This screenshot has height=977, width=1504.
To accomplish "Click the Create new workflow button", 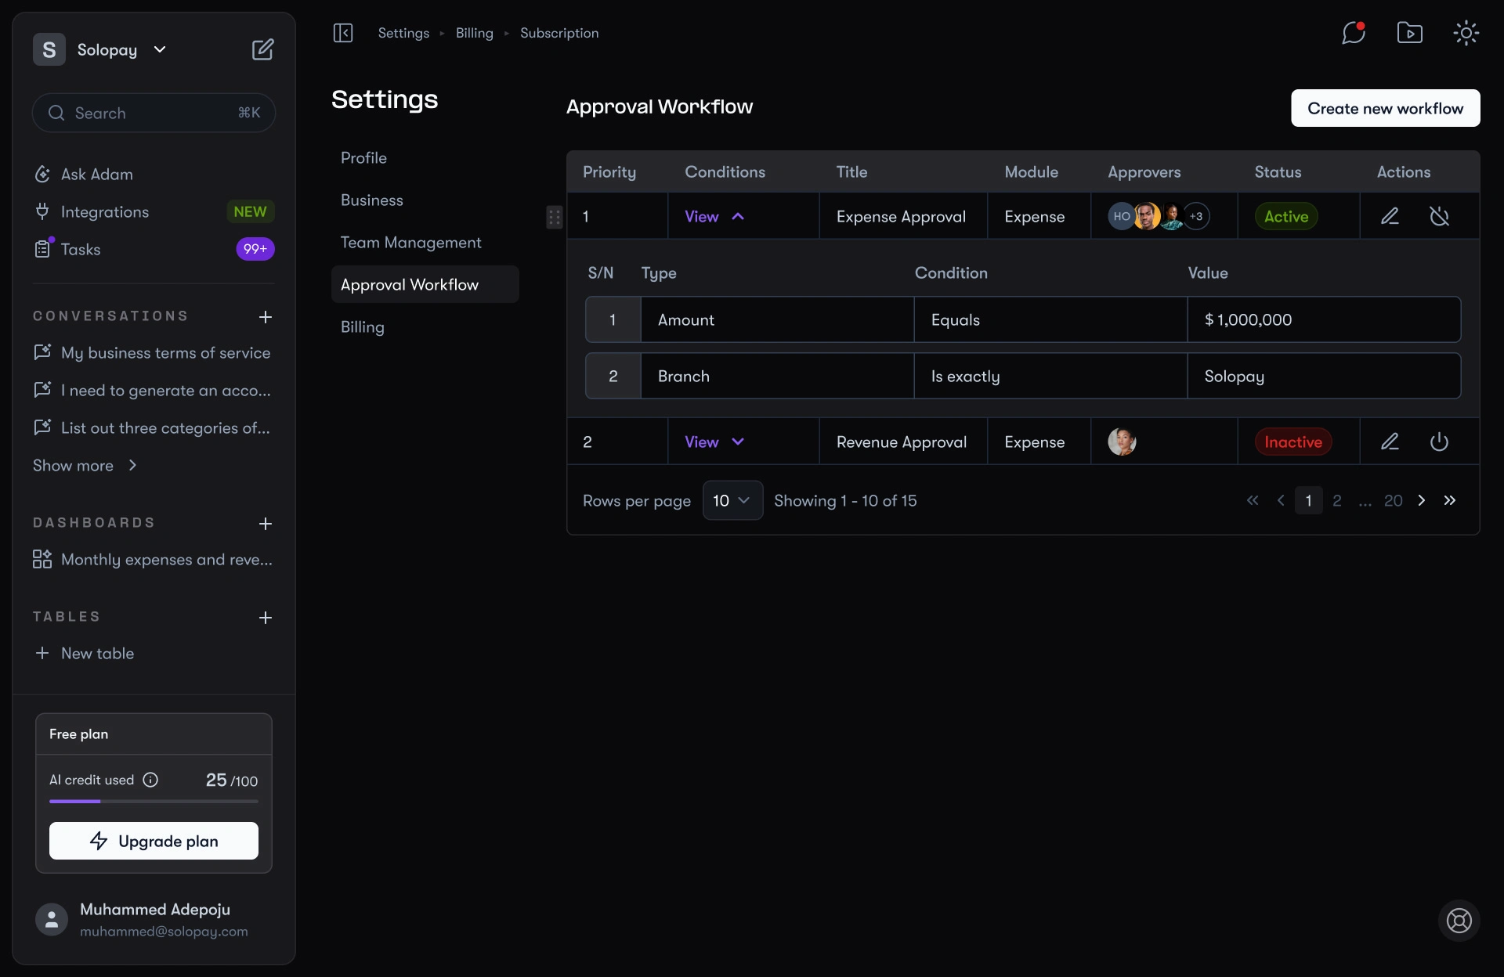I will click(x=1384, y=108).
